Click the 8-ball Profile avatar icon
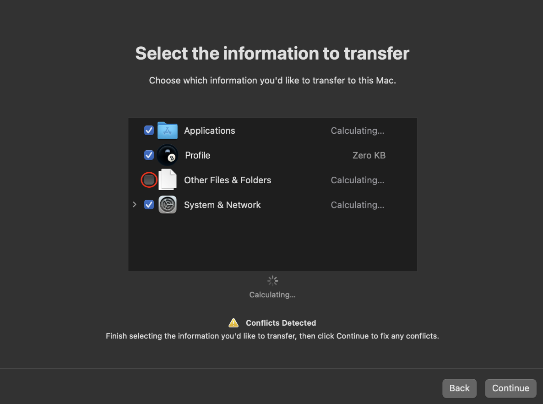The width and height of the screenshot is (543, 404). point(167,156)
